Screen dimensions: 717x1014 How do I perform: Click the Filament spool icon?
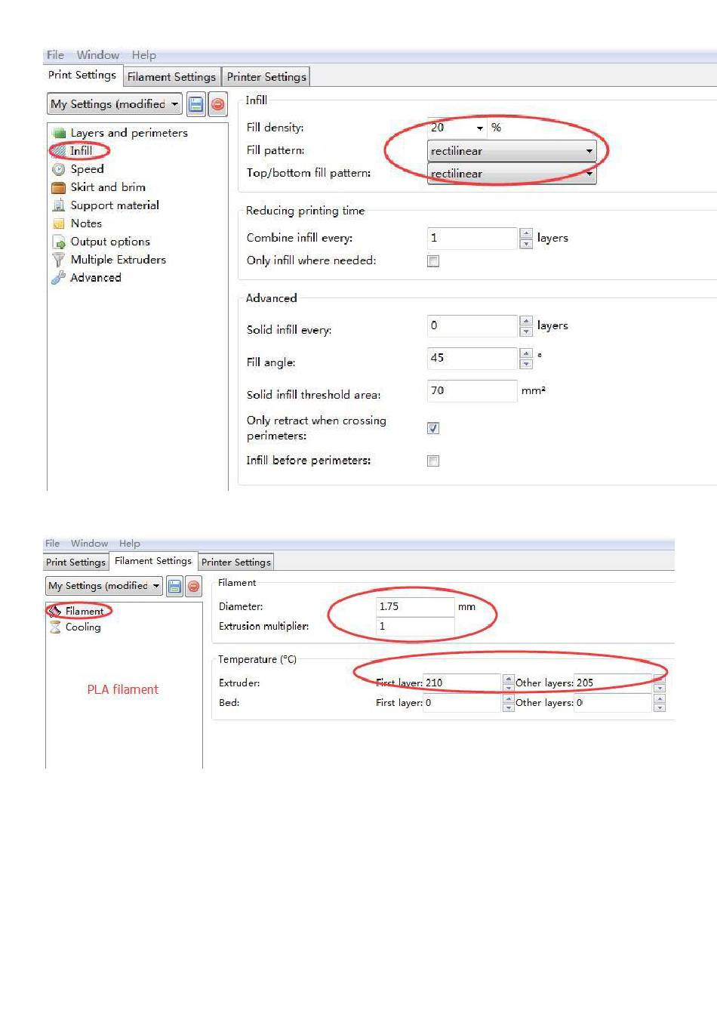point(55,611)
